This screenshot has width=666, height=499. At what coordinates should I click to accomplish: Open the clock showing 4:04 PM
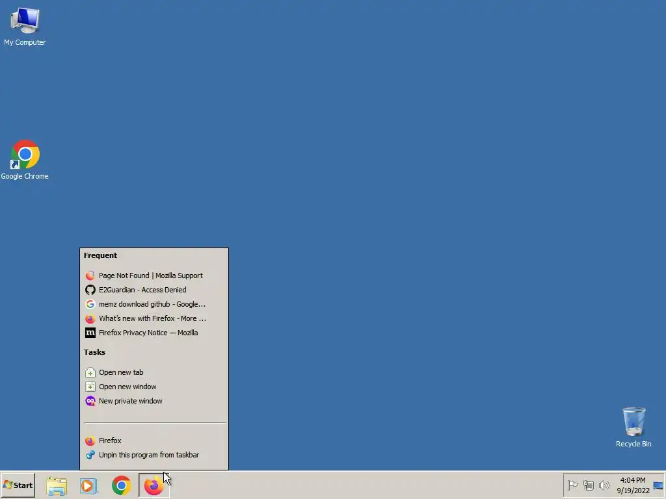click(633, 485)
